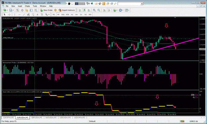Open the Data Window icon
207x124 pixels.
(x=22, y=10)
